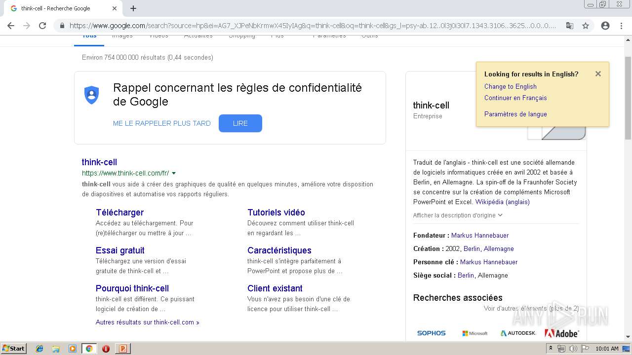The width and height of the screenshot is (632, 355).
Task: Show hidden system tray icons
Action: [551, 349]
